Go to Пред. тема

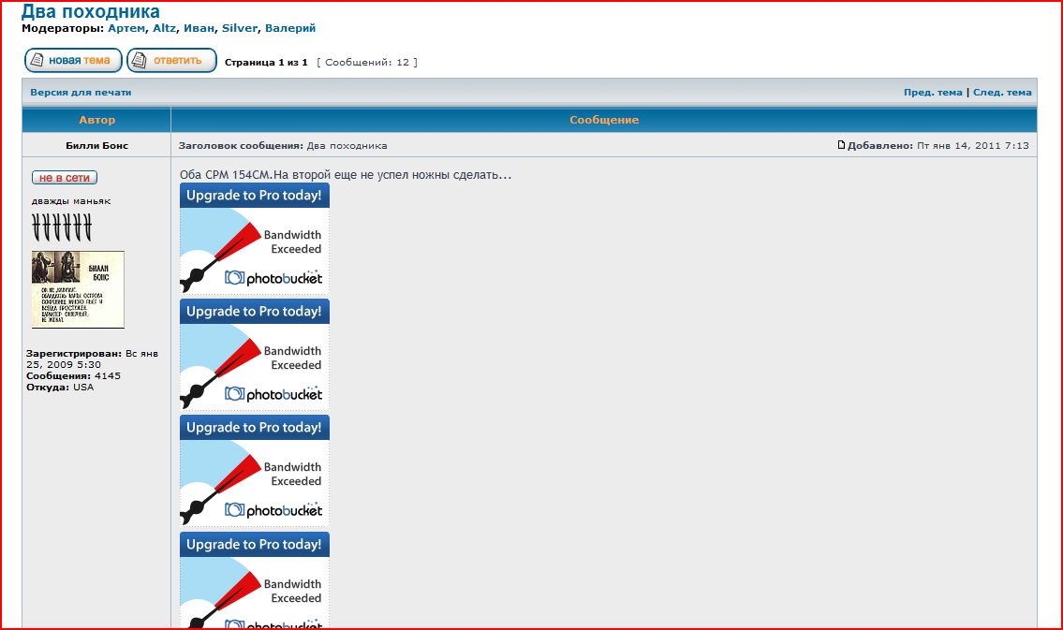tap(932, 93)
